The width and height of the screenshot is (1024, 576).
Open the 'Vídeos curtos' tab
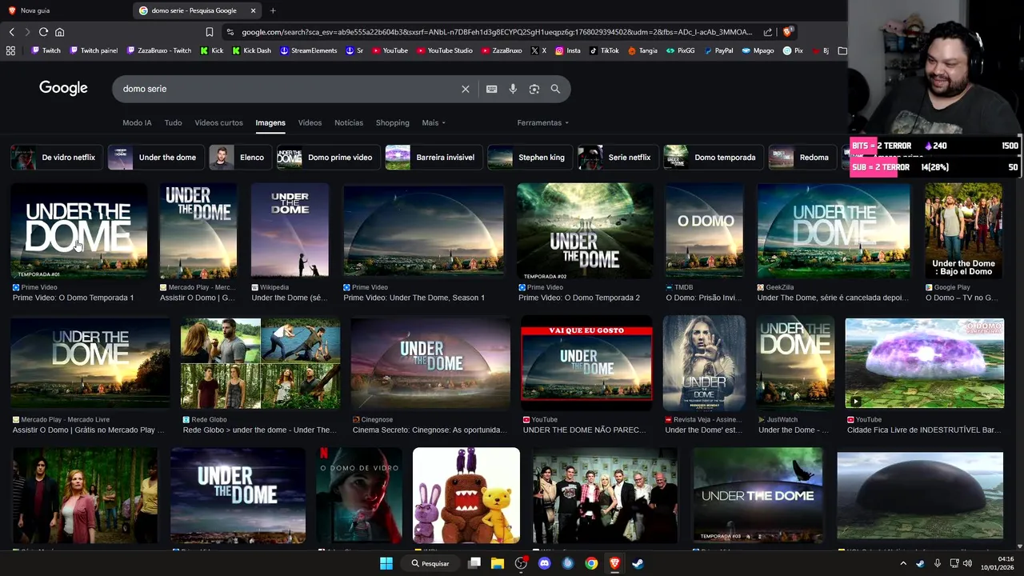218,122
